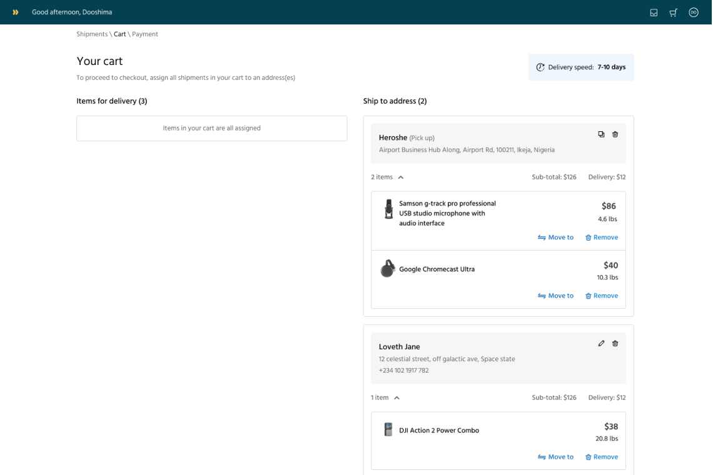Move the Google Chromecast Ultra to another address
The image size is (713, 475).
point(555,296)
